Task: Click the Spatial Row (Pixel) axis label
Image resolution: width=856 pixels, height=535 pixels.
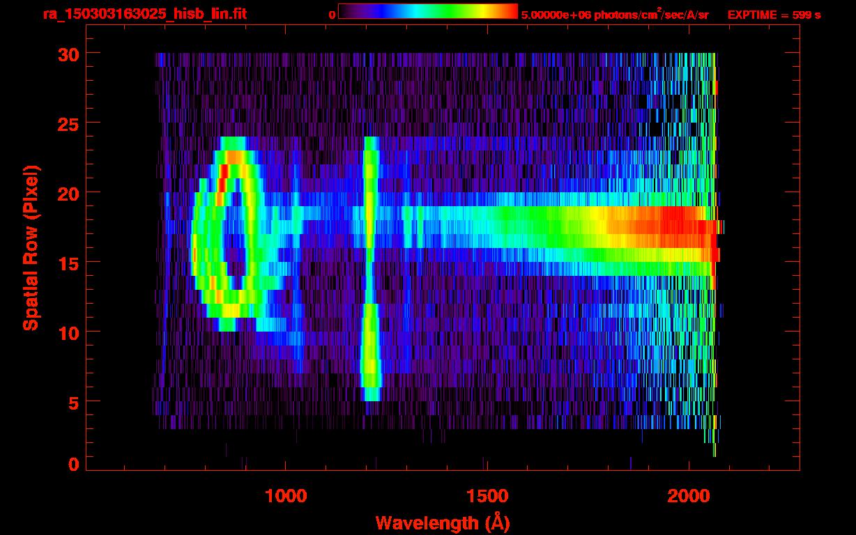Action: [30, 247]
